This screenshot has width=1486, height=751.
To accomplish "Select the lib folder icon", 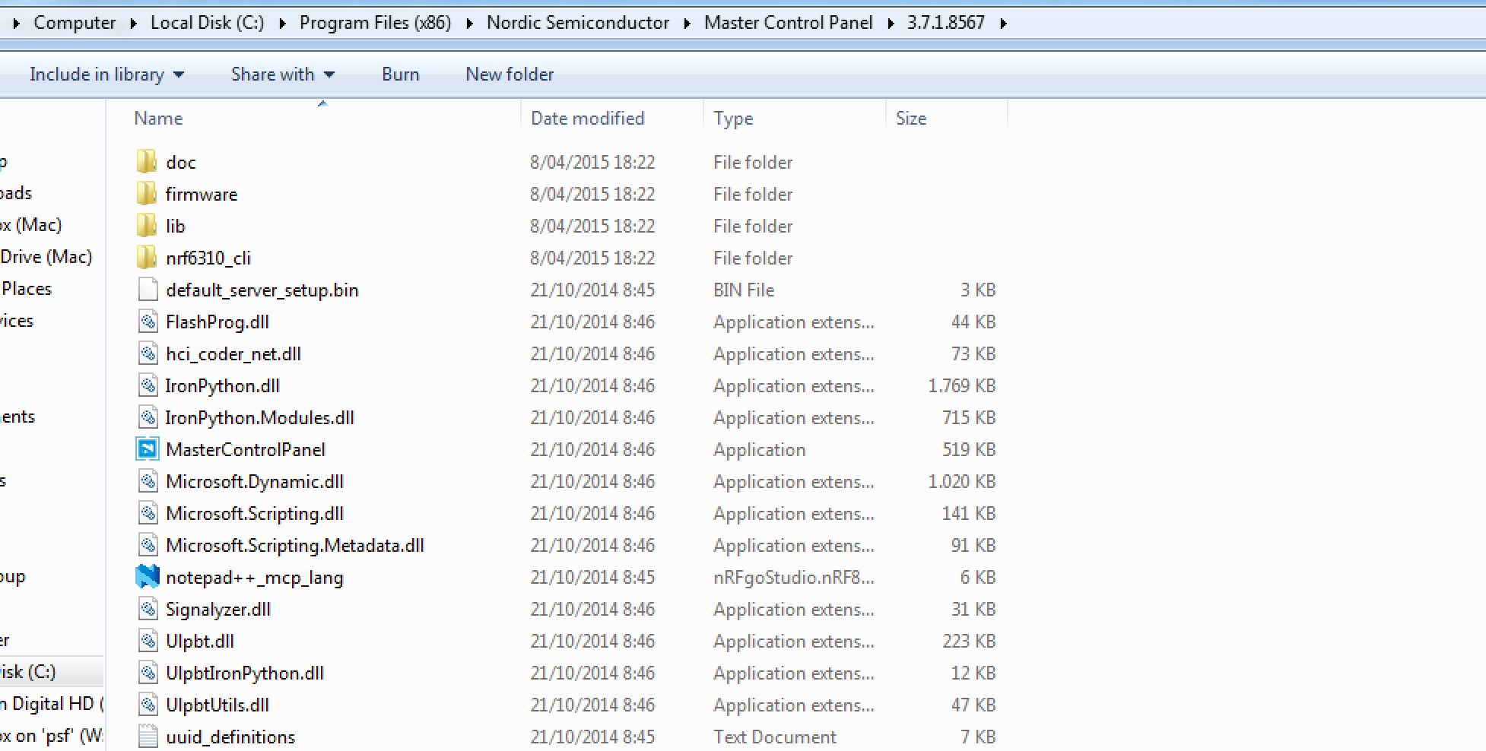I will point(147,226).
